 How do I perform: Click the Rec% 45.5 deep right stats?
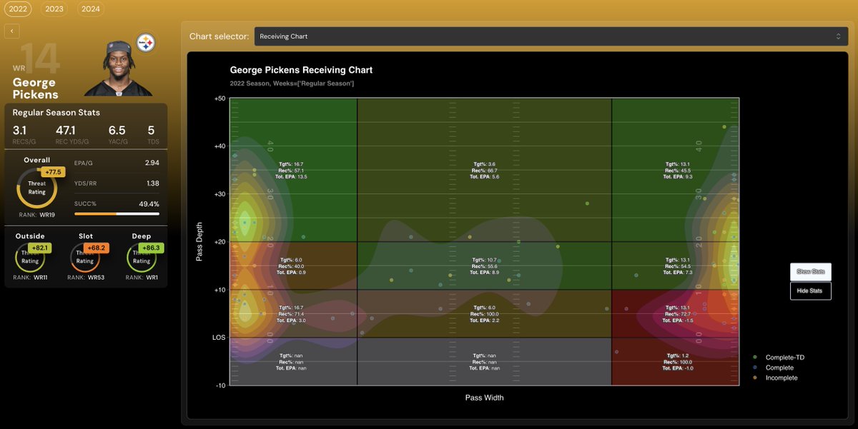(677, 170)
